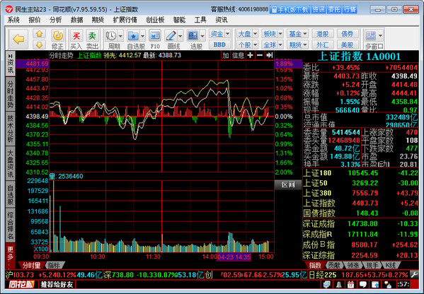Screen dimensions: 424x294
Task: Click the stacked windows icon in status bar
Action: click(326, 284)
